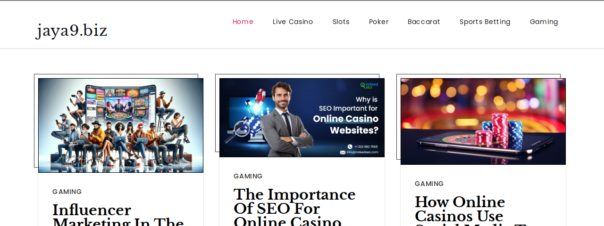Open the Influencer Marketing article title
This screenshot has width=604, height=226.
[x=118, y=214]
